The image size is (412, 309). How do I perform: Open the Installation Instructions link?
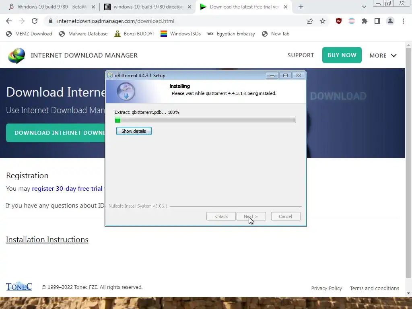[47, 240]
